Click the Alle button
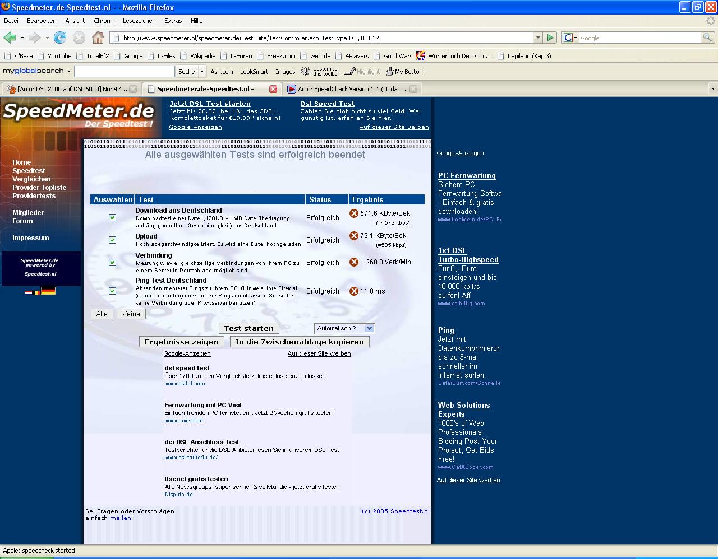The width and height of the screenshot is (718, 559). [102, 314]
